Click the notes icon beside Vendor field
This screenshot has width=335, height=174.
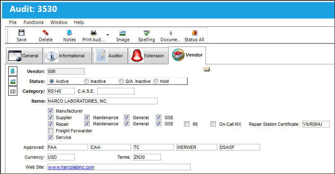[x=13, y=71]
